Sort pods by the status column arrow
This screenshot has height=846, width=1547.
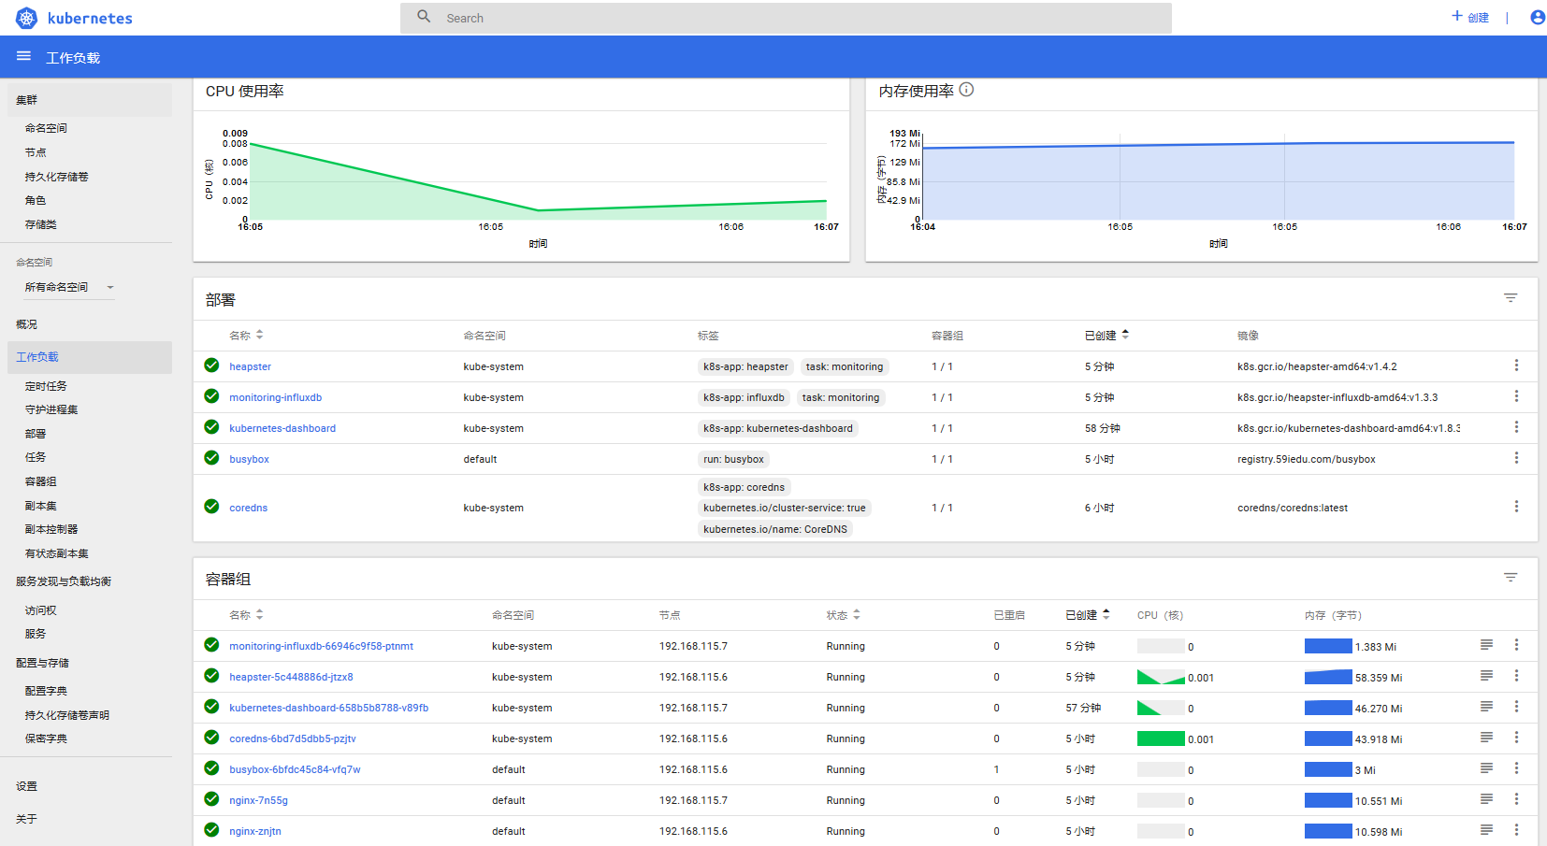coord(857,615)
